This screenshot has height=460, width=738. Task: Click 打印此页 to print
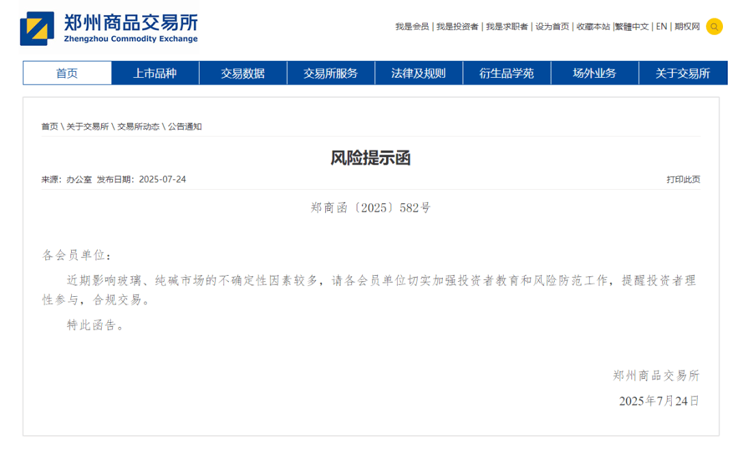coord(683,179)
